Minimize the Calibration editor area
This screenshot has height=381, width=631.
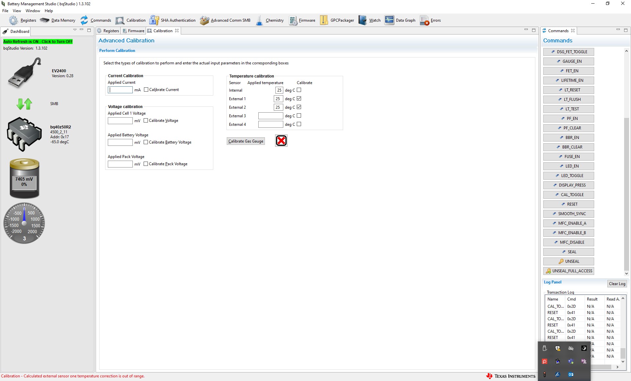coord(526,30)
